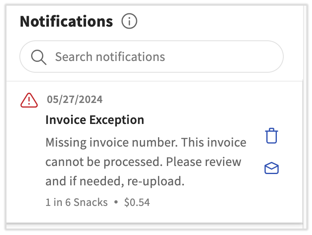Viewport: 312px width, 235px height.
Task: Click the red warning triangle icon
Action: [29, 100]
